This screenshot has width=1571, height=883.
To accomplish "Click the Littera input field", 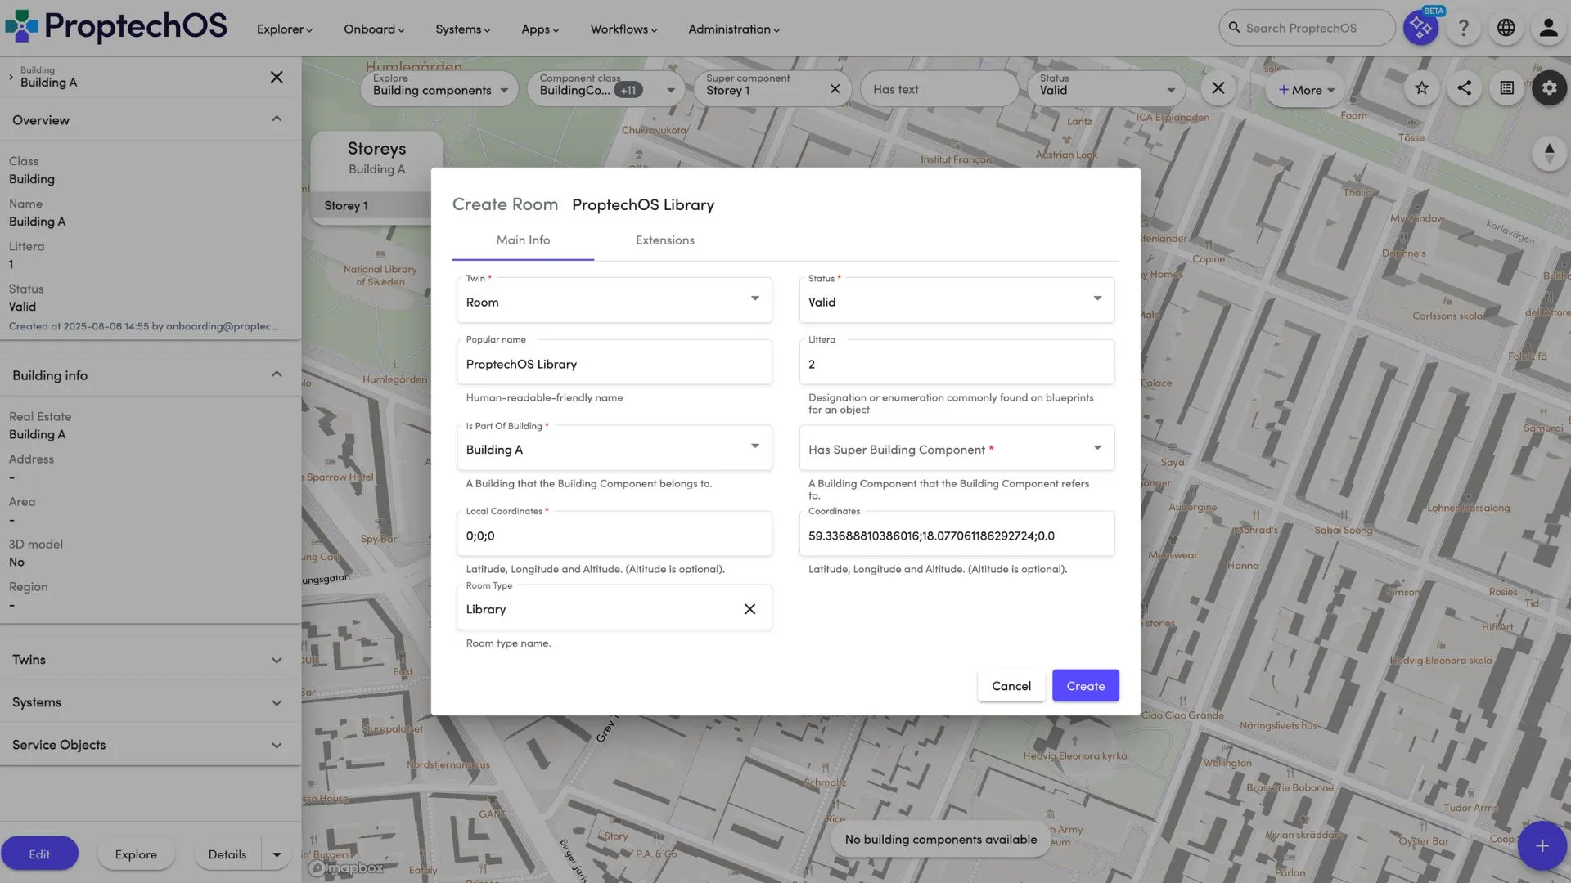I will click(957, 363).
